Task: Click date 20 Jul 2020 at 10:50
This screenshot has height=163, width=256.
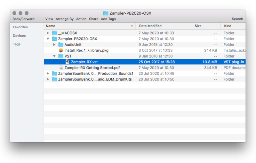Action: 156,79
